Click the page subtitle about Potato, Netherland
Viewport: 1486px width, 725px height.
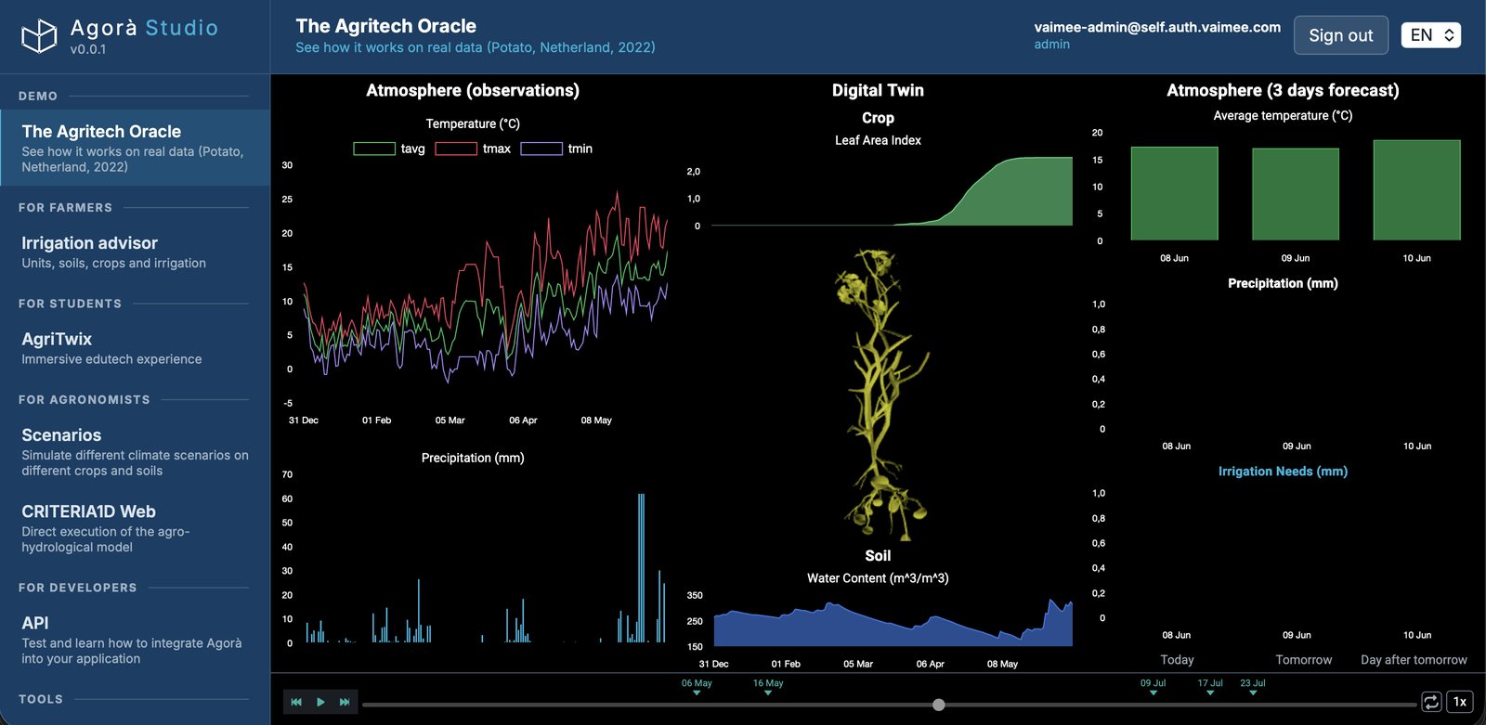pos(476,47)
